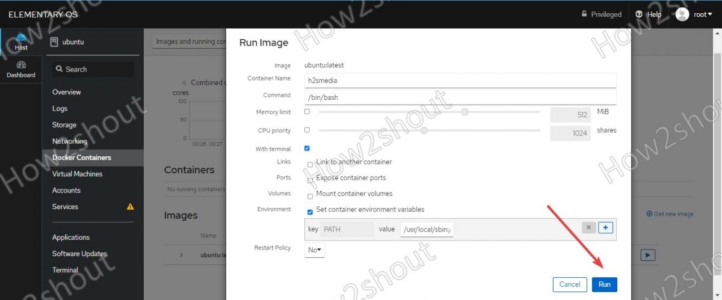Open the Host view icon
The height and width of the screenshot is (300, 722).
21,38
